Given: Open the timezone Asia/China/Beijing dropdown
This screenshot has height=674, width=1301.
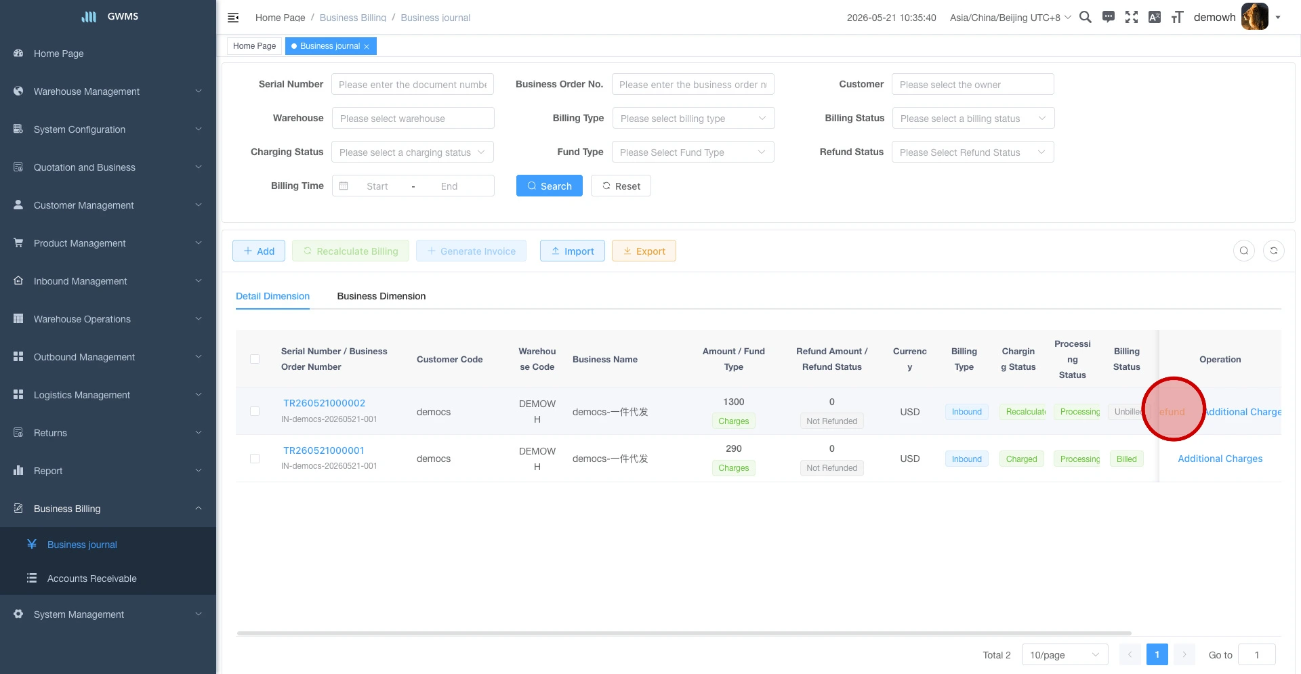Looking at the screenshot, I should coord(1010,18).
